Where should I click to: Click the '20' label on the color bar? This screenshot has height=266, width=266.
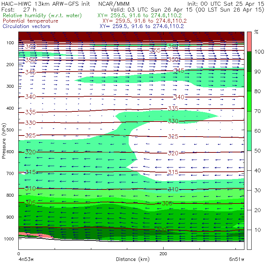[258, 210]
